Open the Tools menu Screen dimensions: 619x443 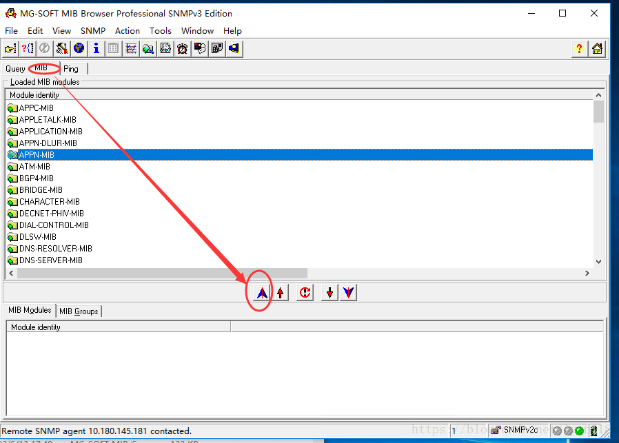click(161, 31)
